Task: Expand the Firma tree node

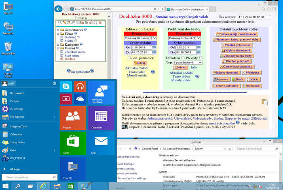Action: click(x=58, y=34)
